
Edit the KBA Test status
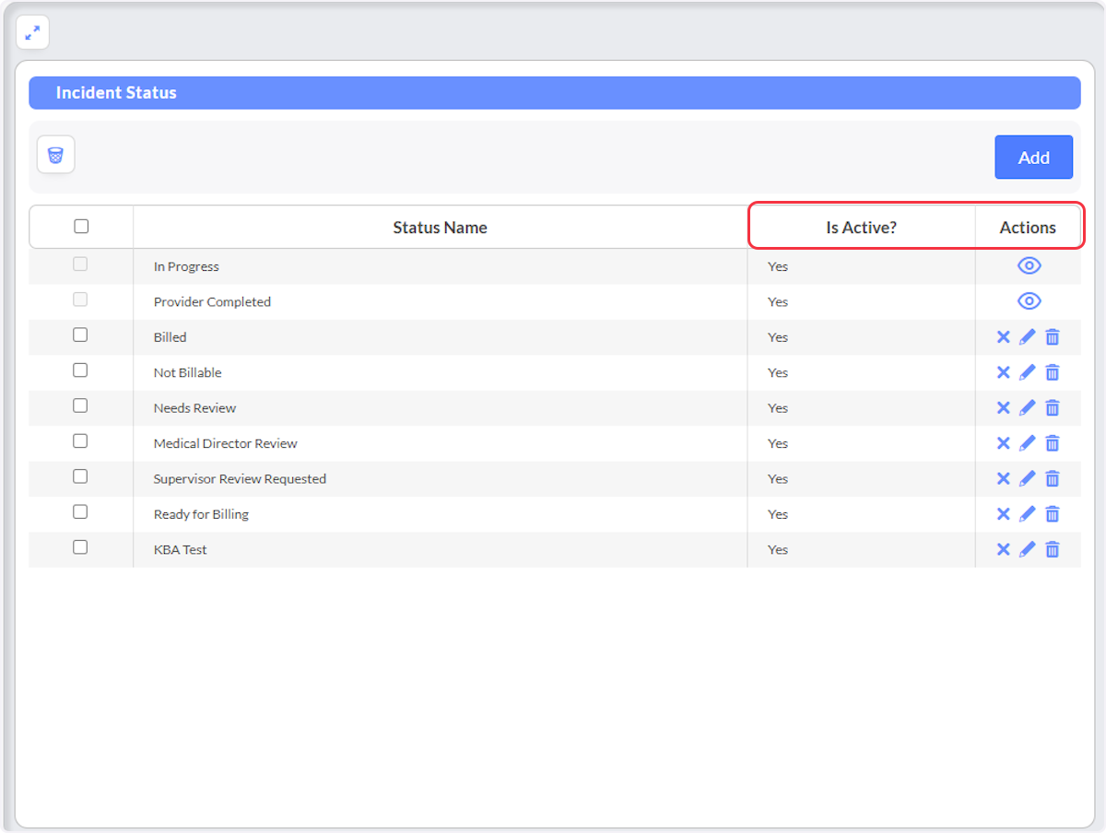click(1028, 549)
